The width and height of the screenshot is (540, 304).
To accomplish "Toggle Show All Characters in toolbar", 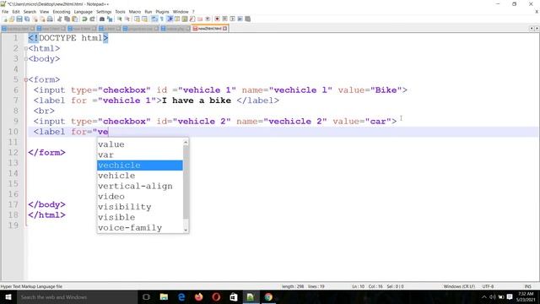I will click(162, 19).
